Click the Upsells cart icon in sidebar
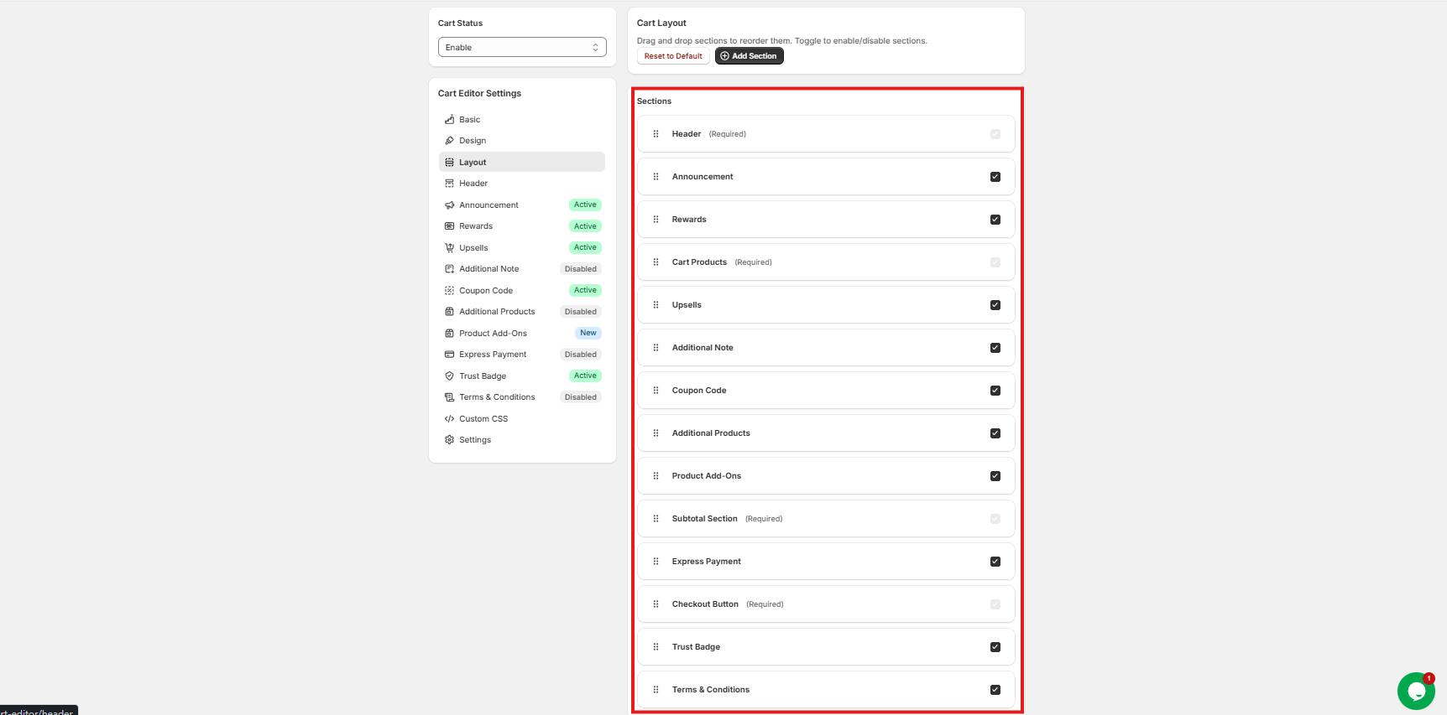 (449, 248)
